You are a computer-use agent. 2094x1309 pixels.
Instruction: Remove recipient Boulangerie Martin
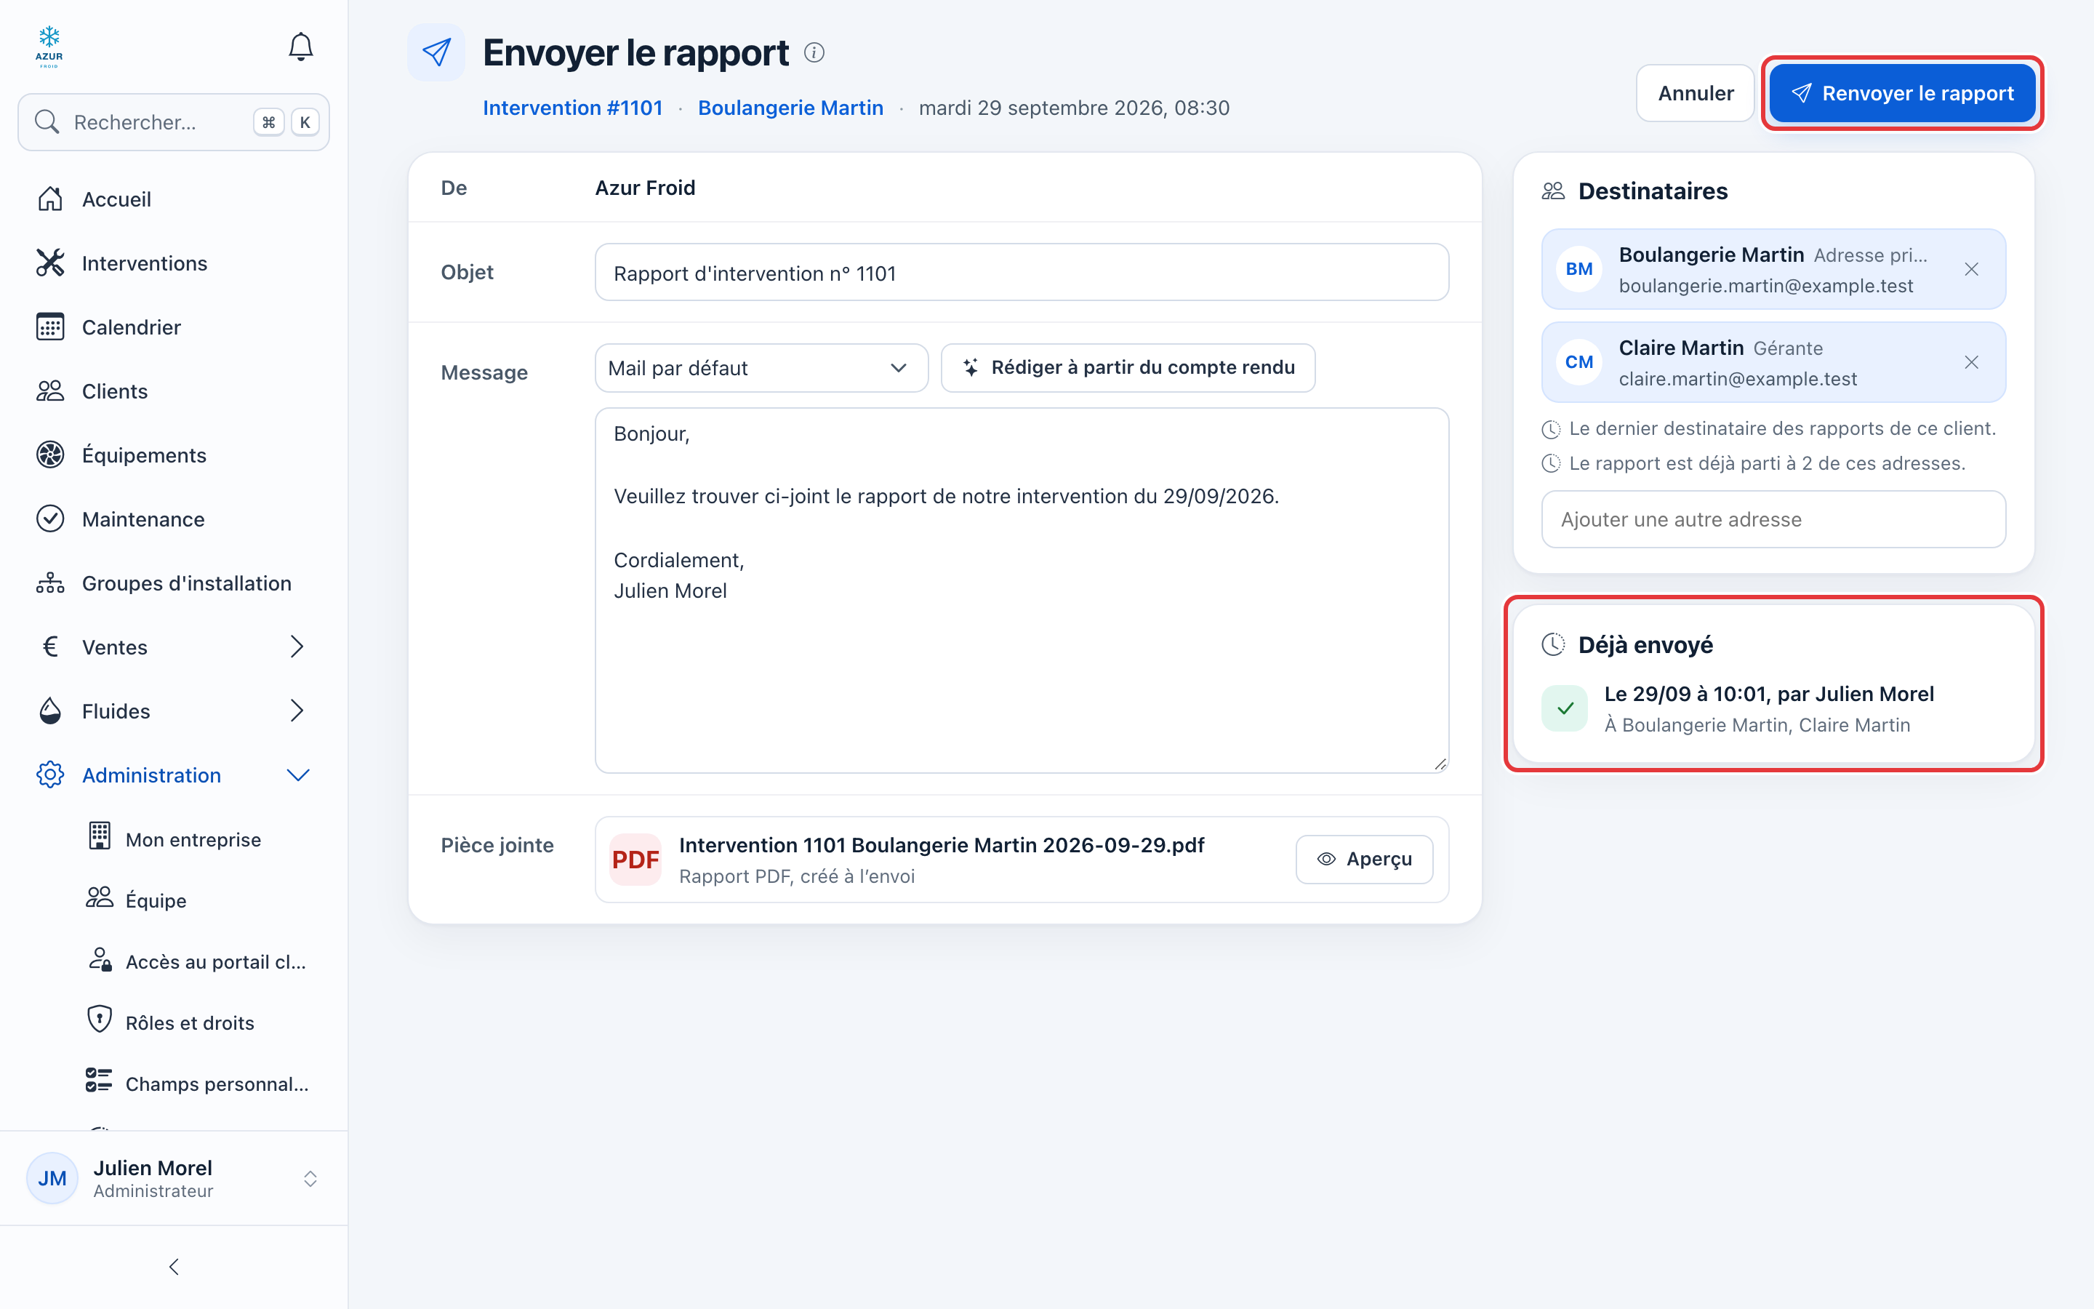[x=1971, y=269]
